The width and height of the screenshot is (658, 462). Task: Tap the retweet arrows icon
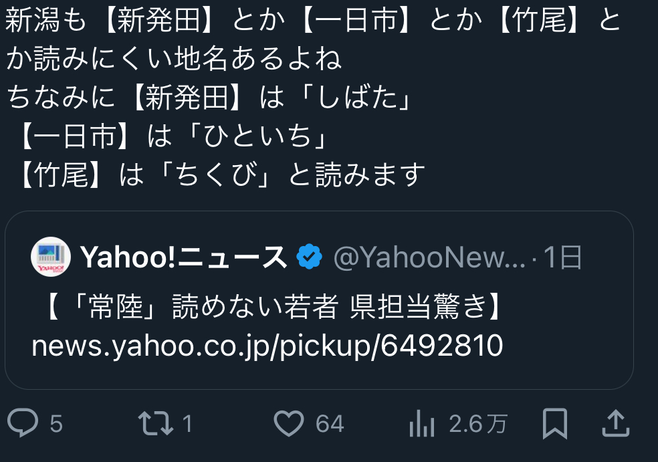pos(156,423)
